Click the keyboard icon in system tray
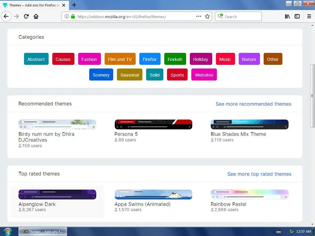This screenshot has height=236, width=315. click(279, 232)
